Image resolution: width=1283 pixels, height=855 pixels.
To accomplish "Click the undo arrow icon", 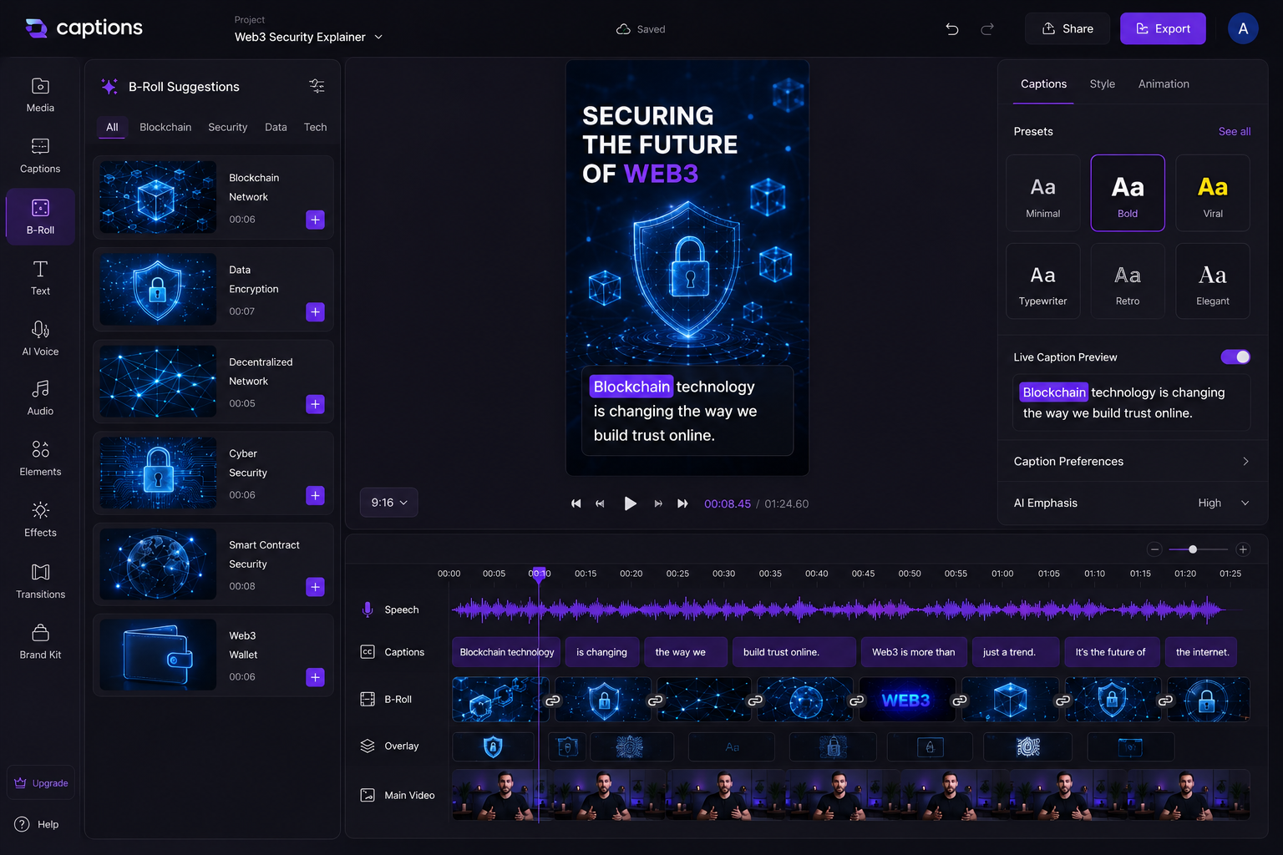I will (x=952, y=28).
